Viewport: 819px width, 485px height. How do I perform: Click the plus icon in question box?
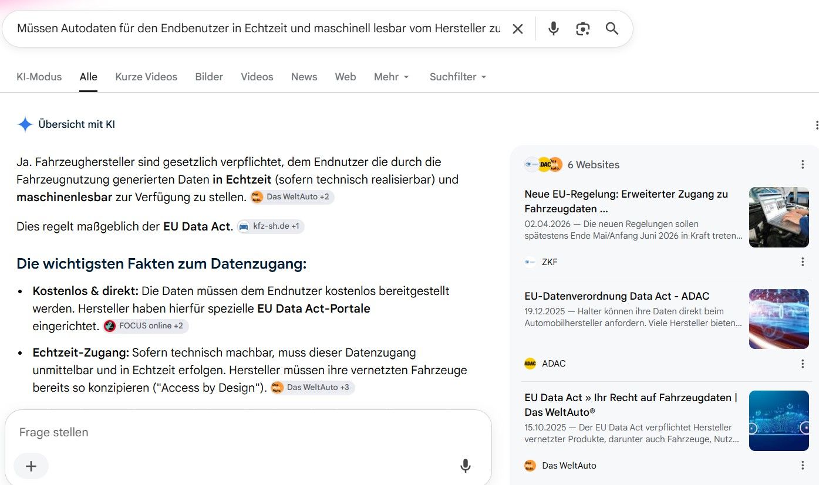(x=31, y=466)
